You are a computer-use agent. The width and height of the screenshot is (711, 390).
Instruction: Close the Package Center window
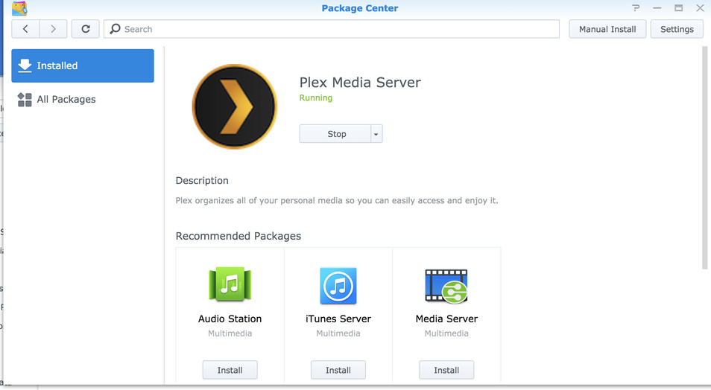(700, 7)
